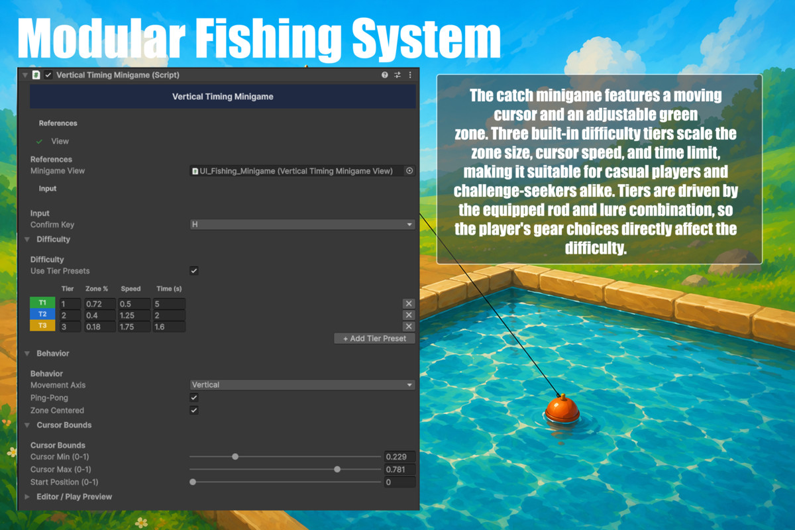Click the T1 Tier number field
The width and height of the screenshot is (795, 530).
coord(70,303)
